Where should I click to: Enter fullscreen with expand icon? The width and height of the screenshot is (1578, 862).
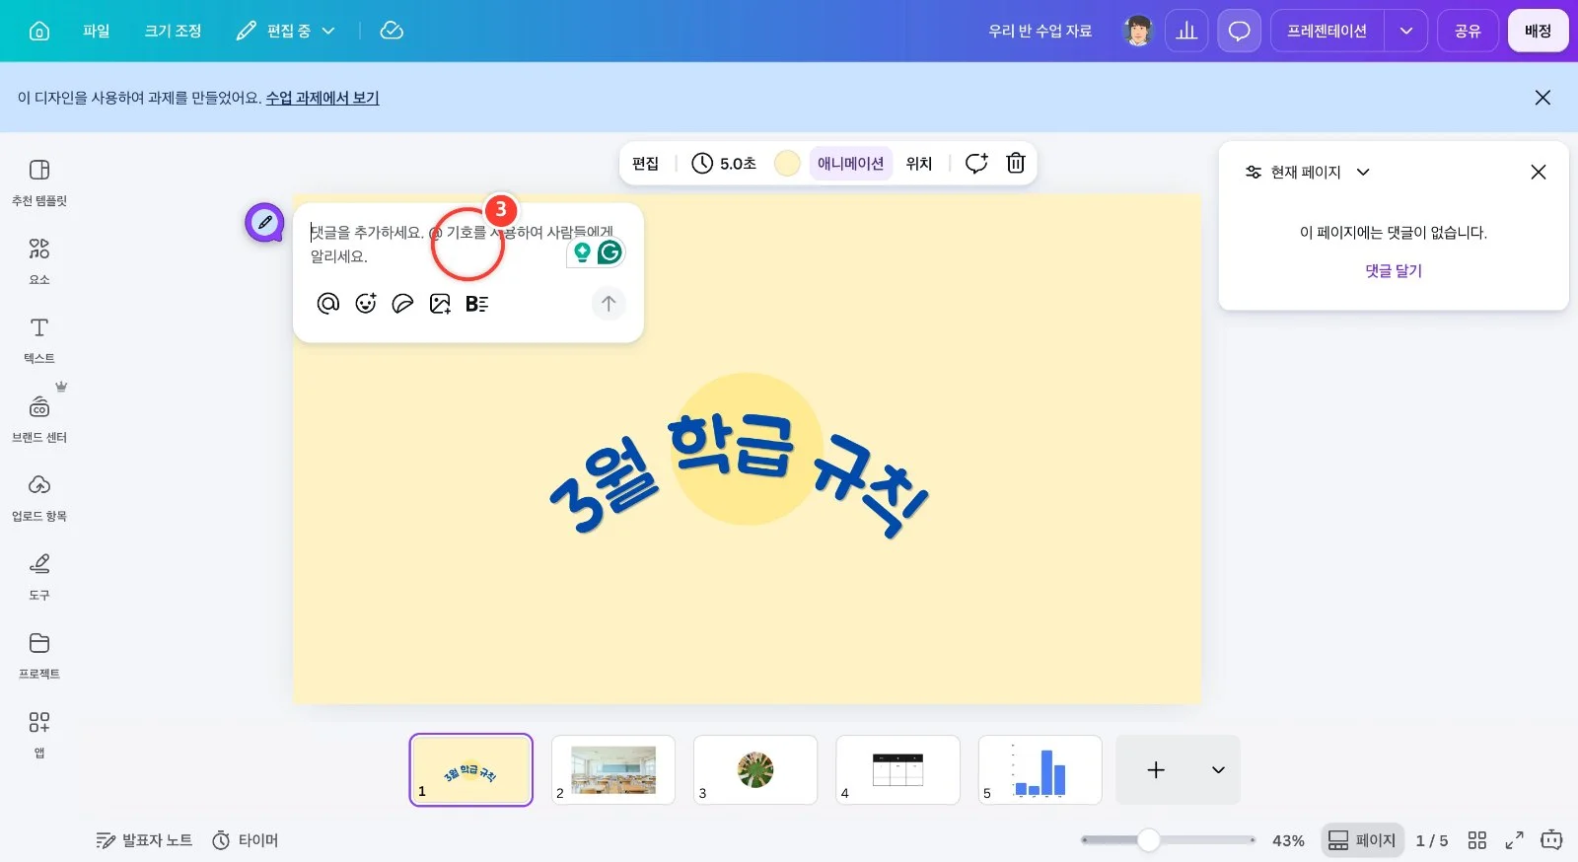click(1514, 840)
